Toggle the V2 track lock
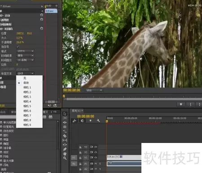This screenshot has width=202, height=173. tap(80, 152)
